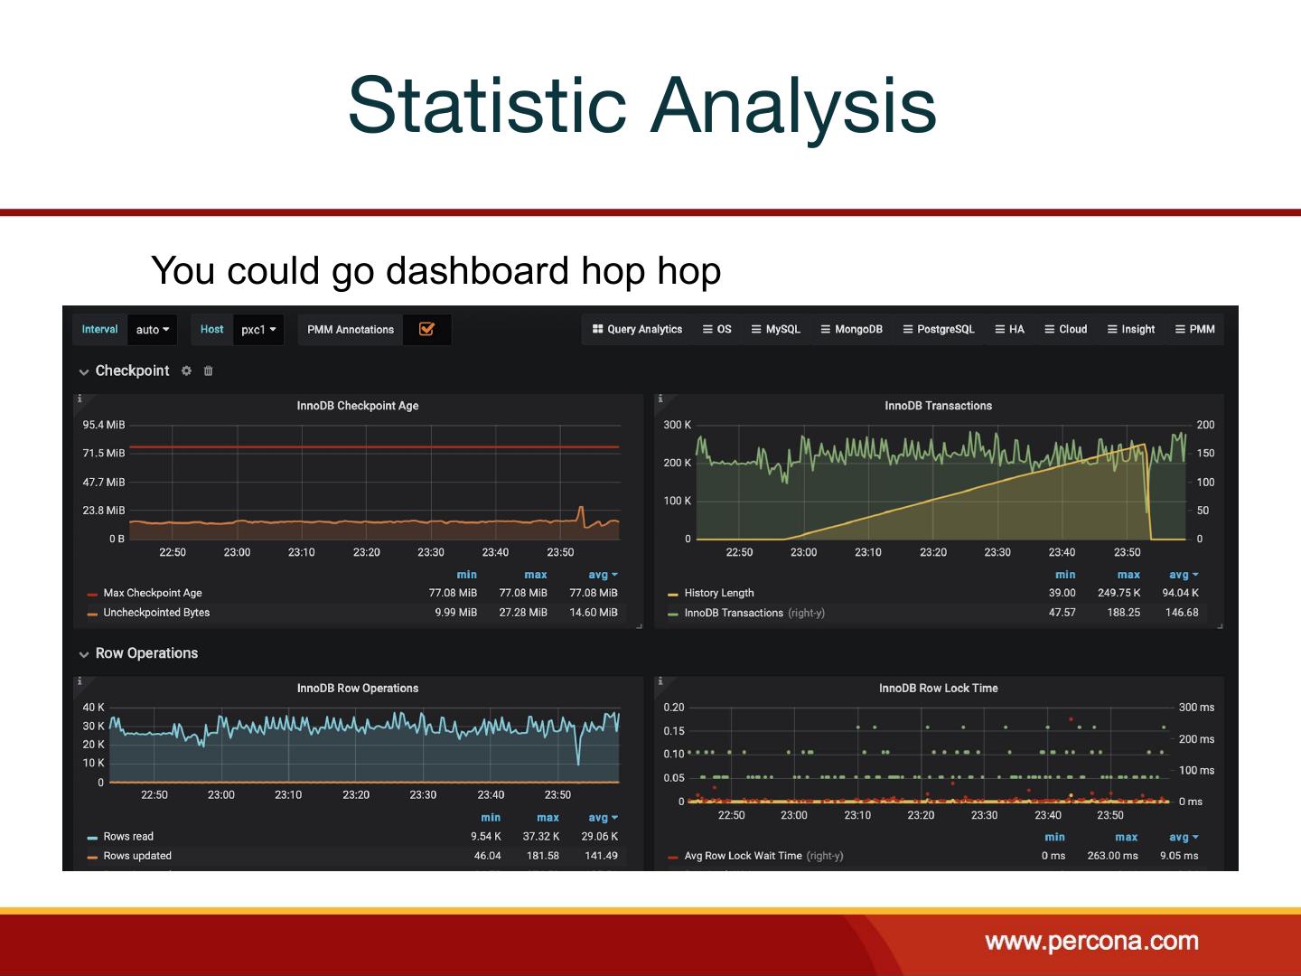
Task: Toggle the PMM Annotations checkbox
Action: pyautogui.click(x=426, y=329)
